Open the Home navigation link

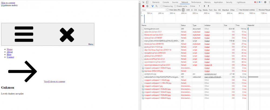10,49
